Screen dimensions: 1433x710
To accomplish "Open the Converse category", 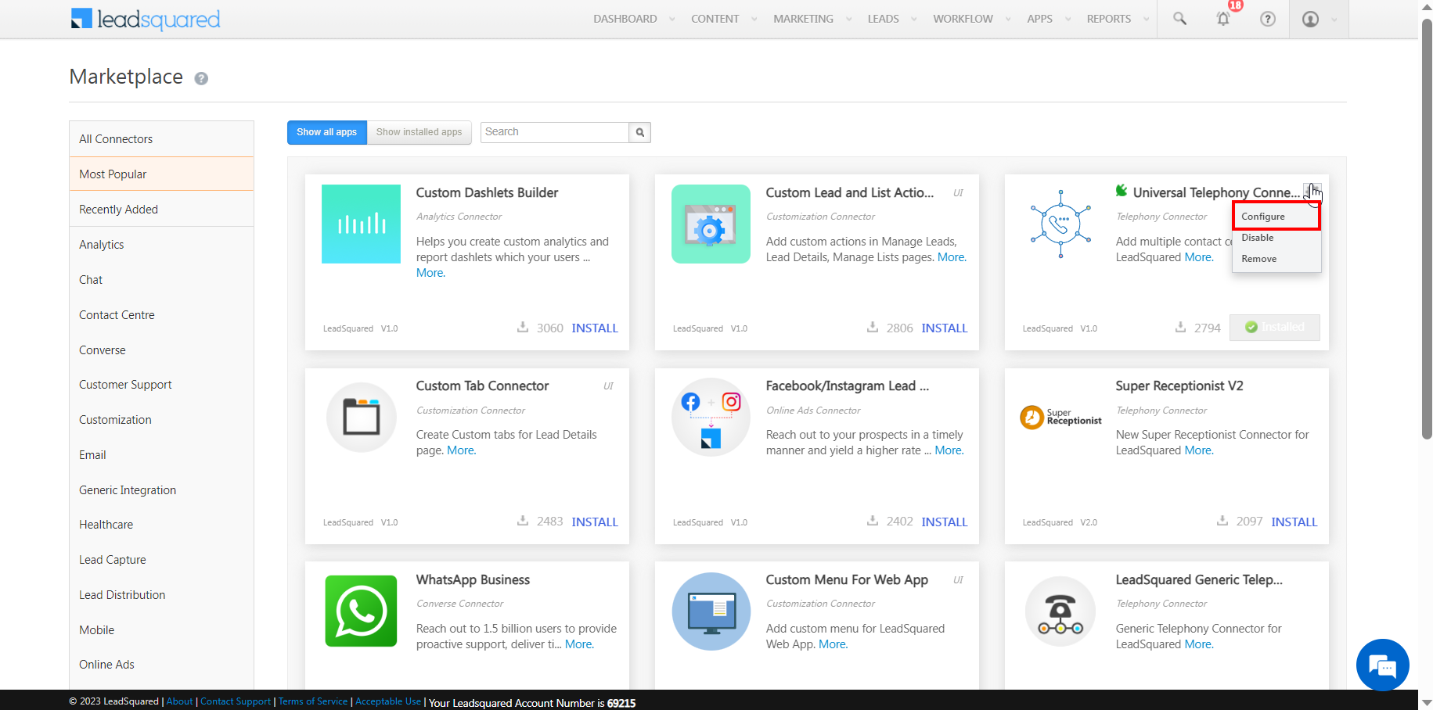I will click(161, 350).
